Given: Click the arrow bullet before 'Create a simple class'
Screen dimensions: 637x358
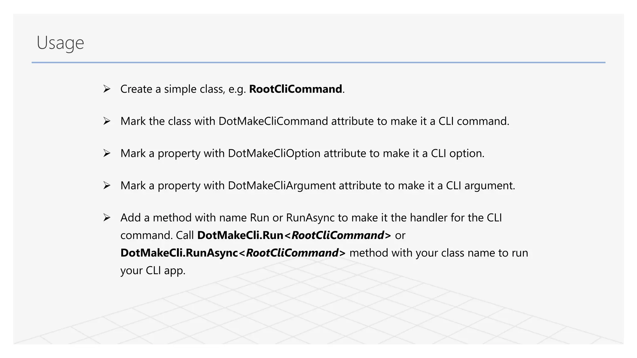Looking at the screenshot, I should (x=107, y=89).
